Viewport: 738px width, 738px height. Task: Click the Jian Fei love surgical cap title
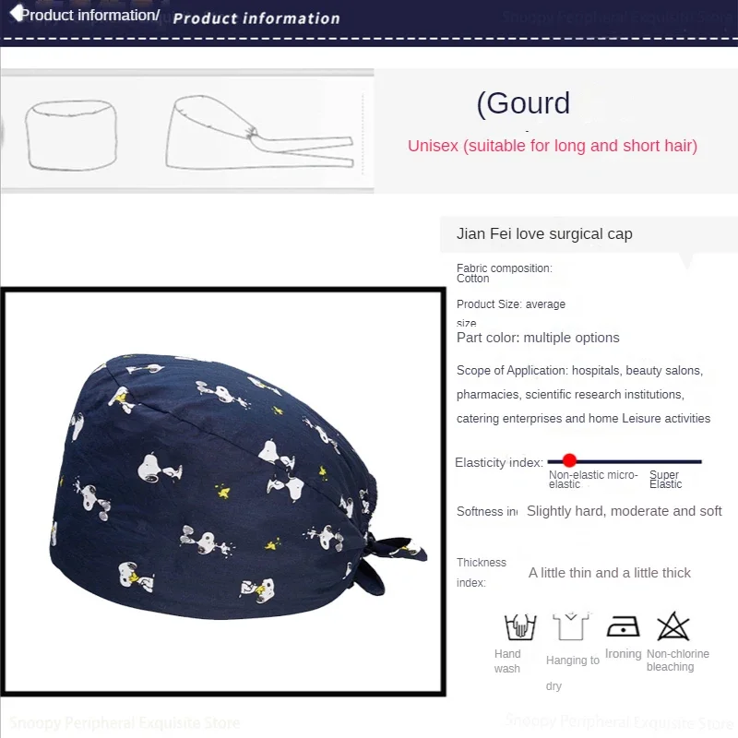544,234
